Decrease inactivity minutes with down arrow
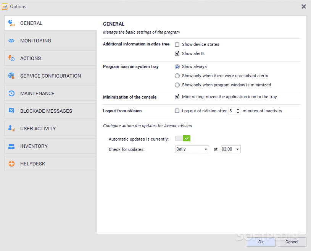 coord(238,113)
